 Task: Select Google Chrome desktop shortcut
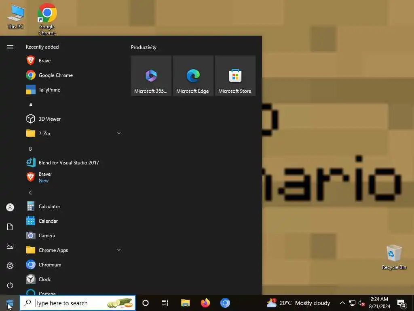[x=47, y=19]
